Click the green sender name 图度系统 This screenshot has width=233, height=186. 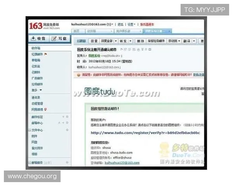click(94, 56)
